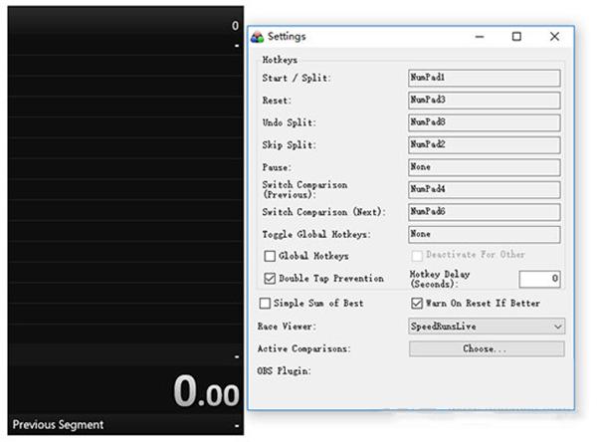Uncheck Double Tap Prevention
The width and height of the screenshot is (597, 442).
(x=270, y=279)
